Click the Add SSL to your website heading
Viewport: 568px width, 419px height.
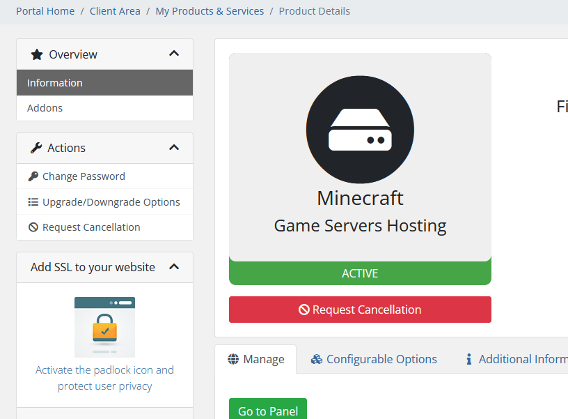[x=93, y=267]
